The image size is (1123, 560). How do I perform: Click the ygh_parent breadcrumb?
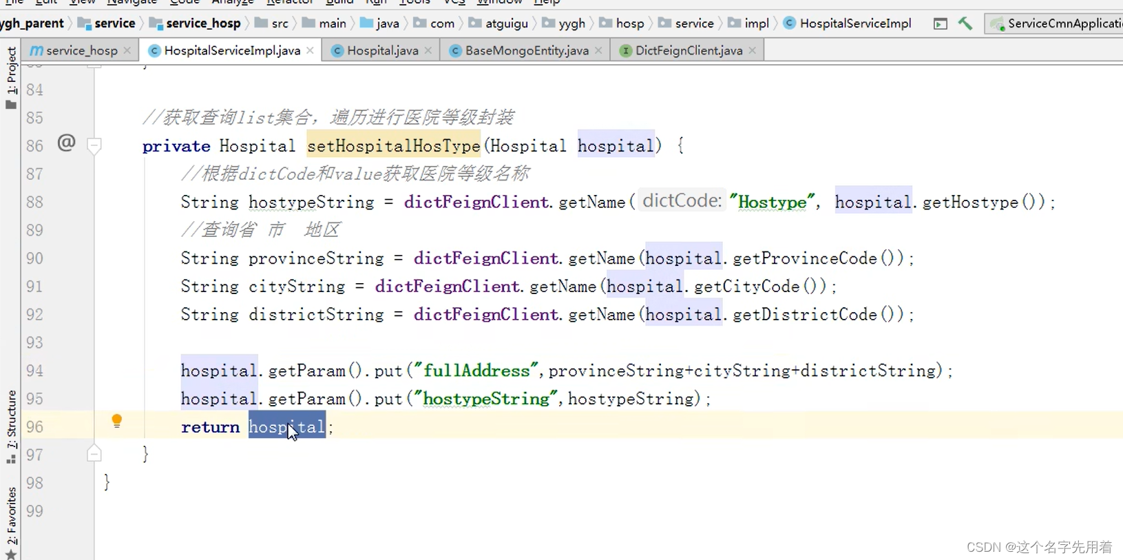click(x=32, y=23)
